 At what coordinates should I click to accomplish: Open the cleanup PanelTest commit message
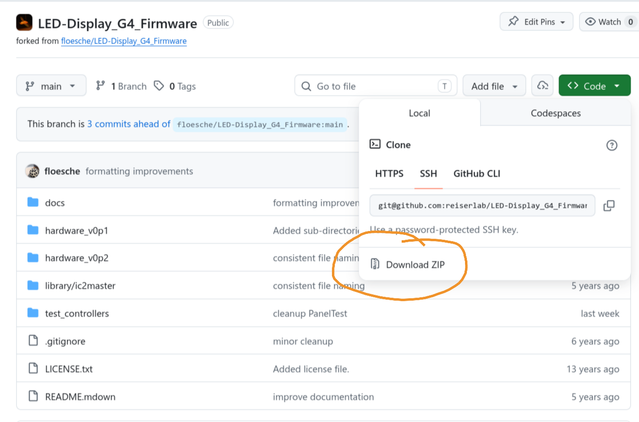point(310,313)
